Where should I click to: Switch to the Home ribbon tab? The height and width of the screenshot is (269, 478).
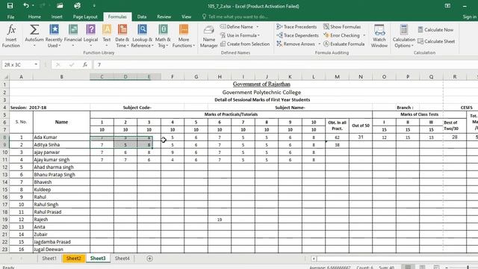click(34, 16)
